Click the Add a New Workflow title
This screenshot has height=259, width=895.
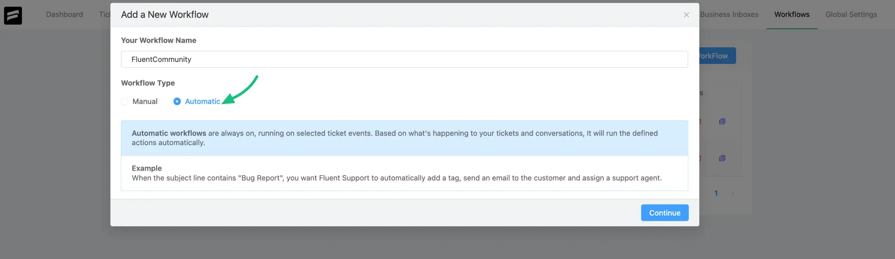tap(165, 15)
